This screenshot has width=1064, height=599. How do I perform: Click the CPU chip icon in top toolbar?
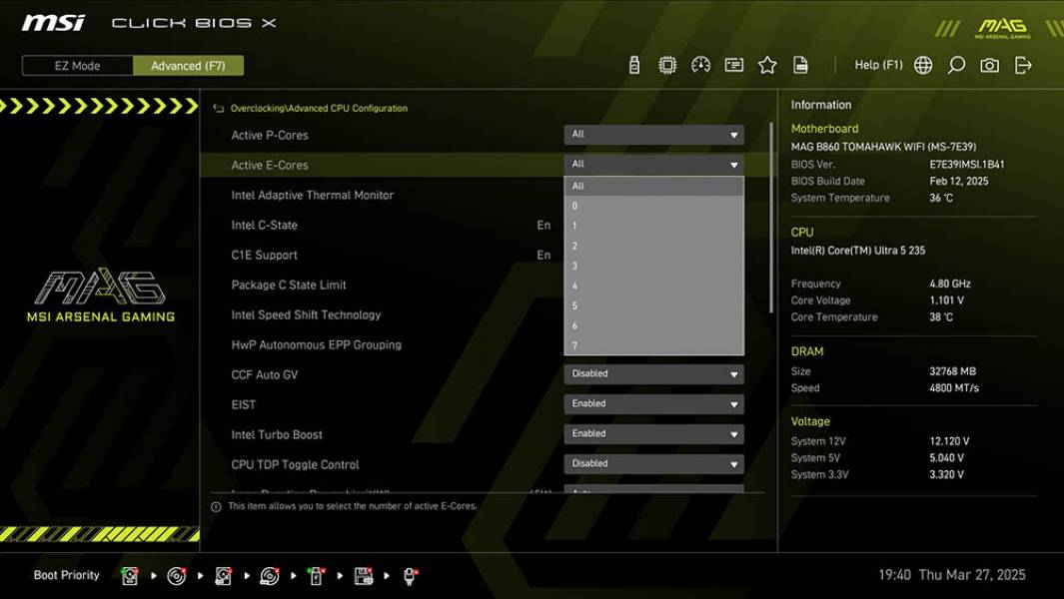[x=667, y=65]
